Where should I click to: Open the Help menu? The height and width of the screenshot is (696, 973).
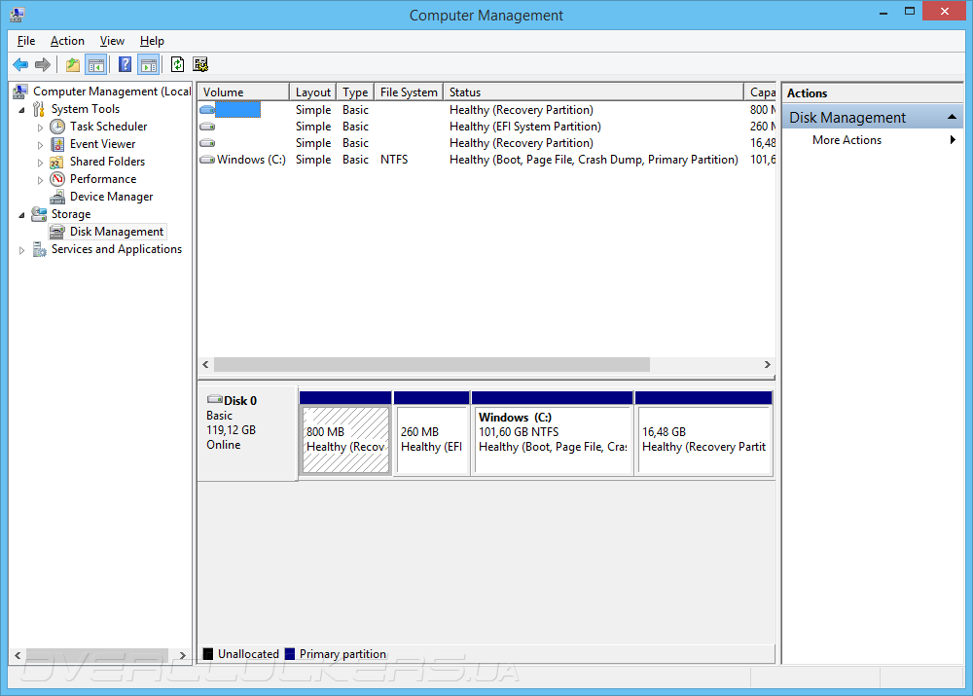[x=152, y=41]
